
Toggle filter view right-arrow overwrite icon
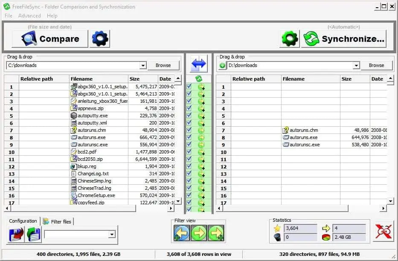point(199,233)
